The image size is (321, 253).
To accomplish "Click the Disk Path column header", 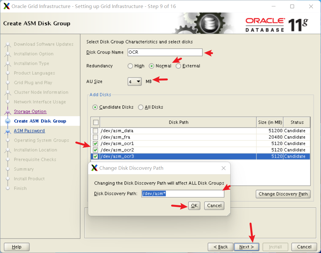I will click(178, 122).
